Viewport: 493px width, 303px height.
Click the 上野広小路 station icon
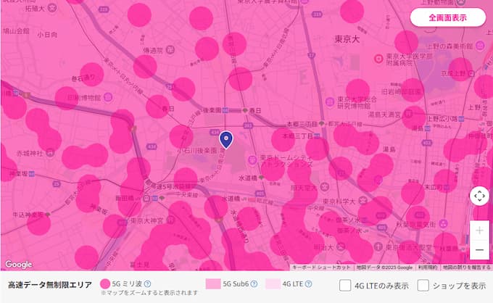click(461, 119)
